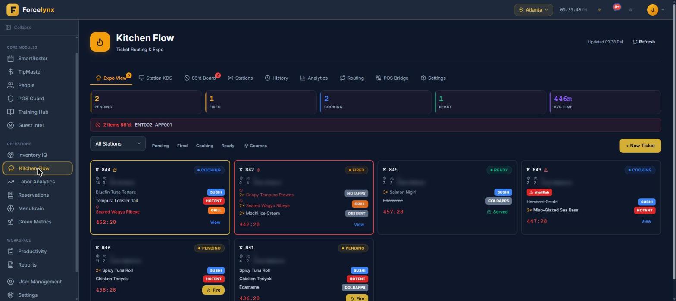Create a New Ticket
The image size is (676, 301).
tap(640, 146)
